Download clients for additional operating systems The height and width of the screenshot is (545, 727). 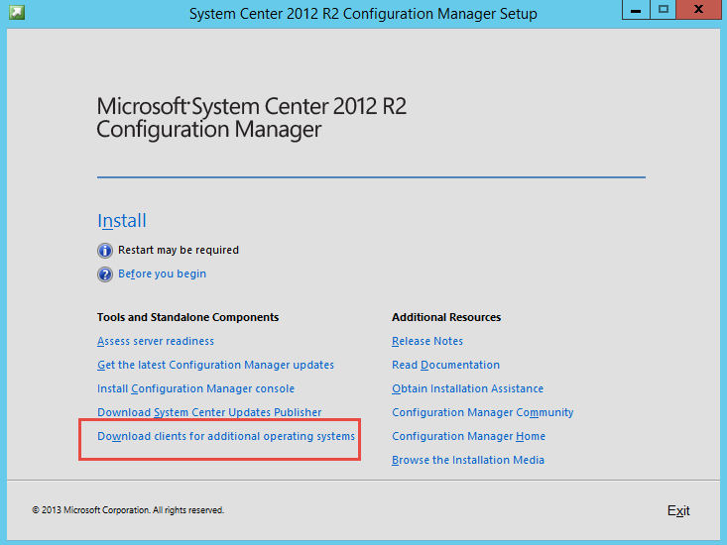tap(226, 436)
